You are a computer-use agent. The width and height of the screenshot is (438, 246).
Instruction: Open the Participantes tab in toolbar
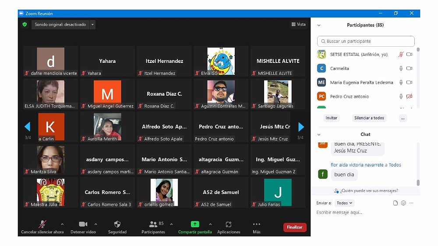(153, 224)
